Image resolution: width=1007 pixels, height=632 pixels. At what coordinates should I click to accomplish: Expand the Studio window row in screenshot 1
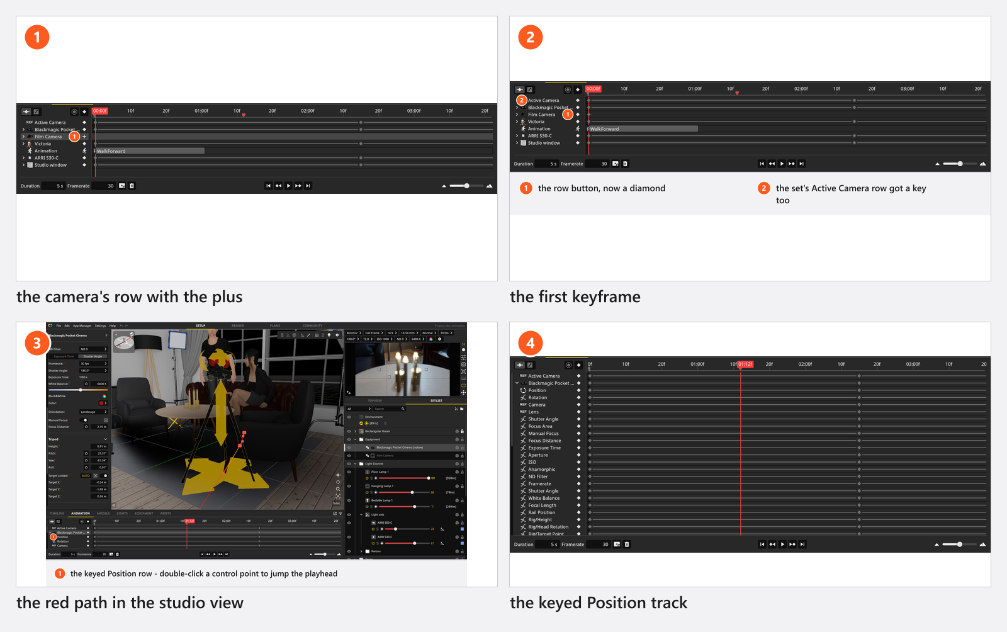[x=24, y=165]
